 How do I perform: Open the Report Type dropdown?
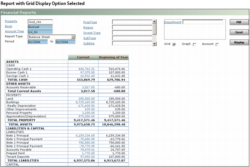tap(73, 37)
